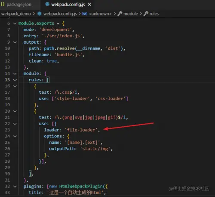Screen dimensions: 215x197
Task: Click the 'dist' string on line 10
Action: (113, 48)
